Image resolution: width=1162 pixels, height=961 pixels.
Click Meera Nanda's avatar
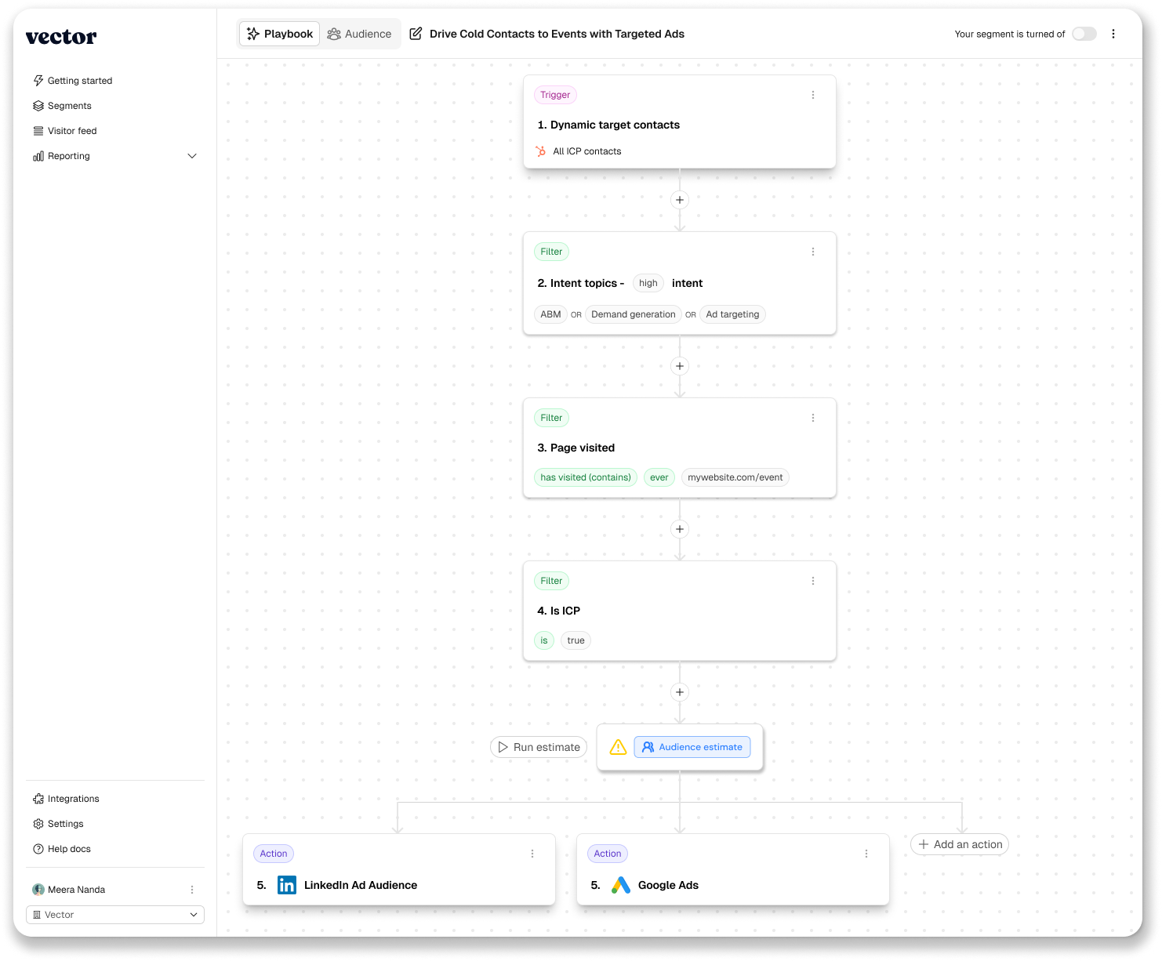tap(38, 890)
